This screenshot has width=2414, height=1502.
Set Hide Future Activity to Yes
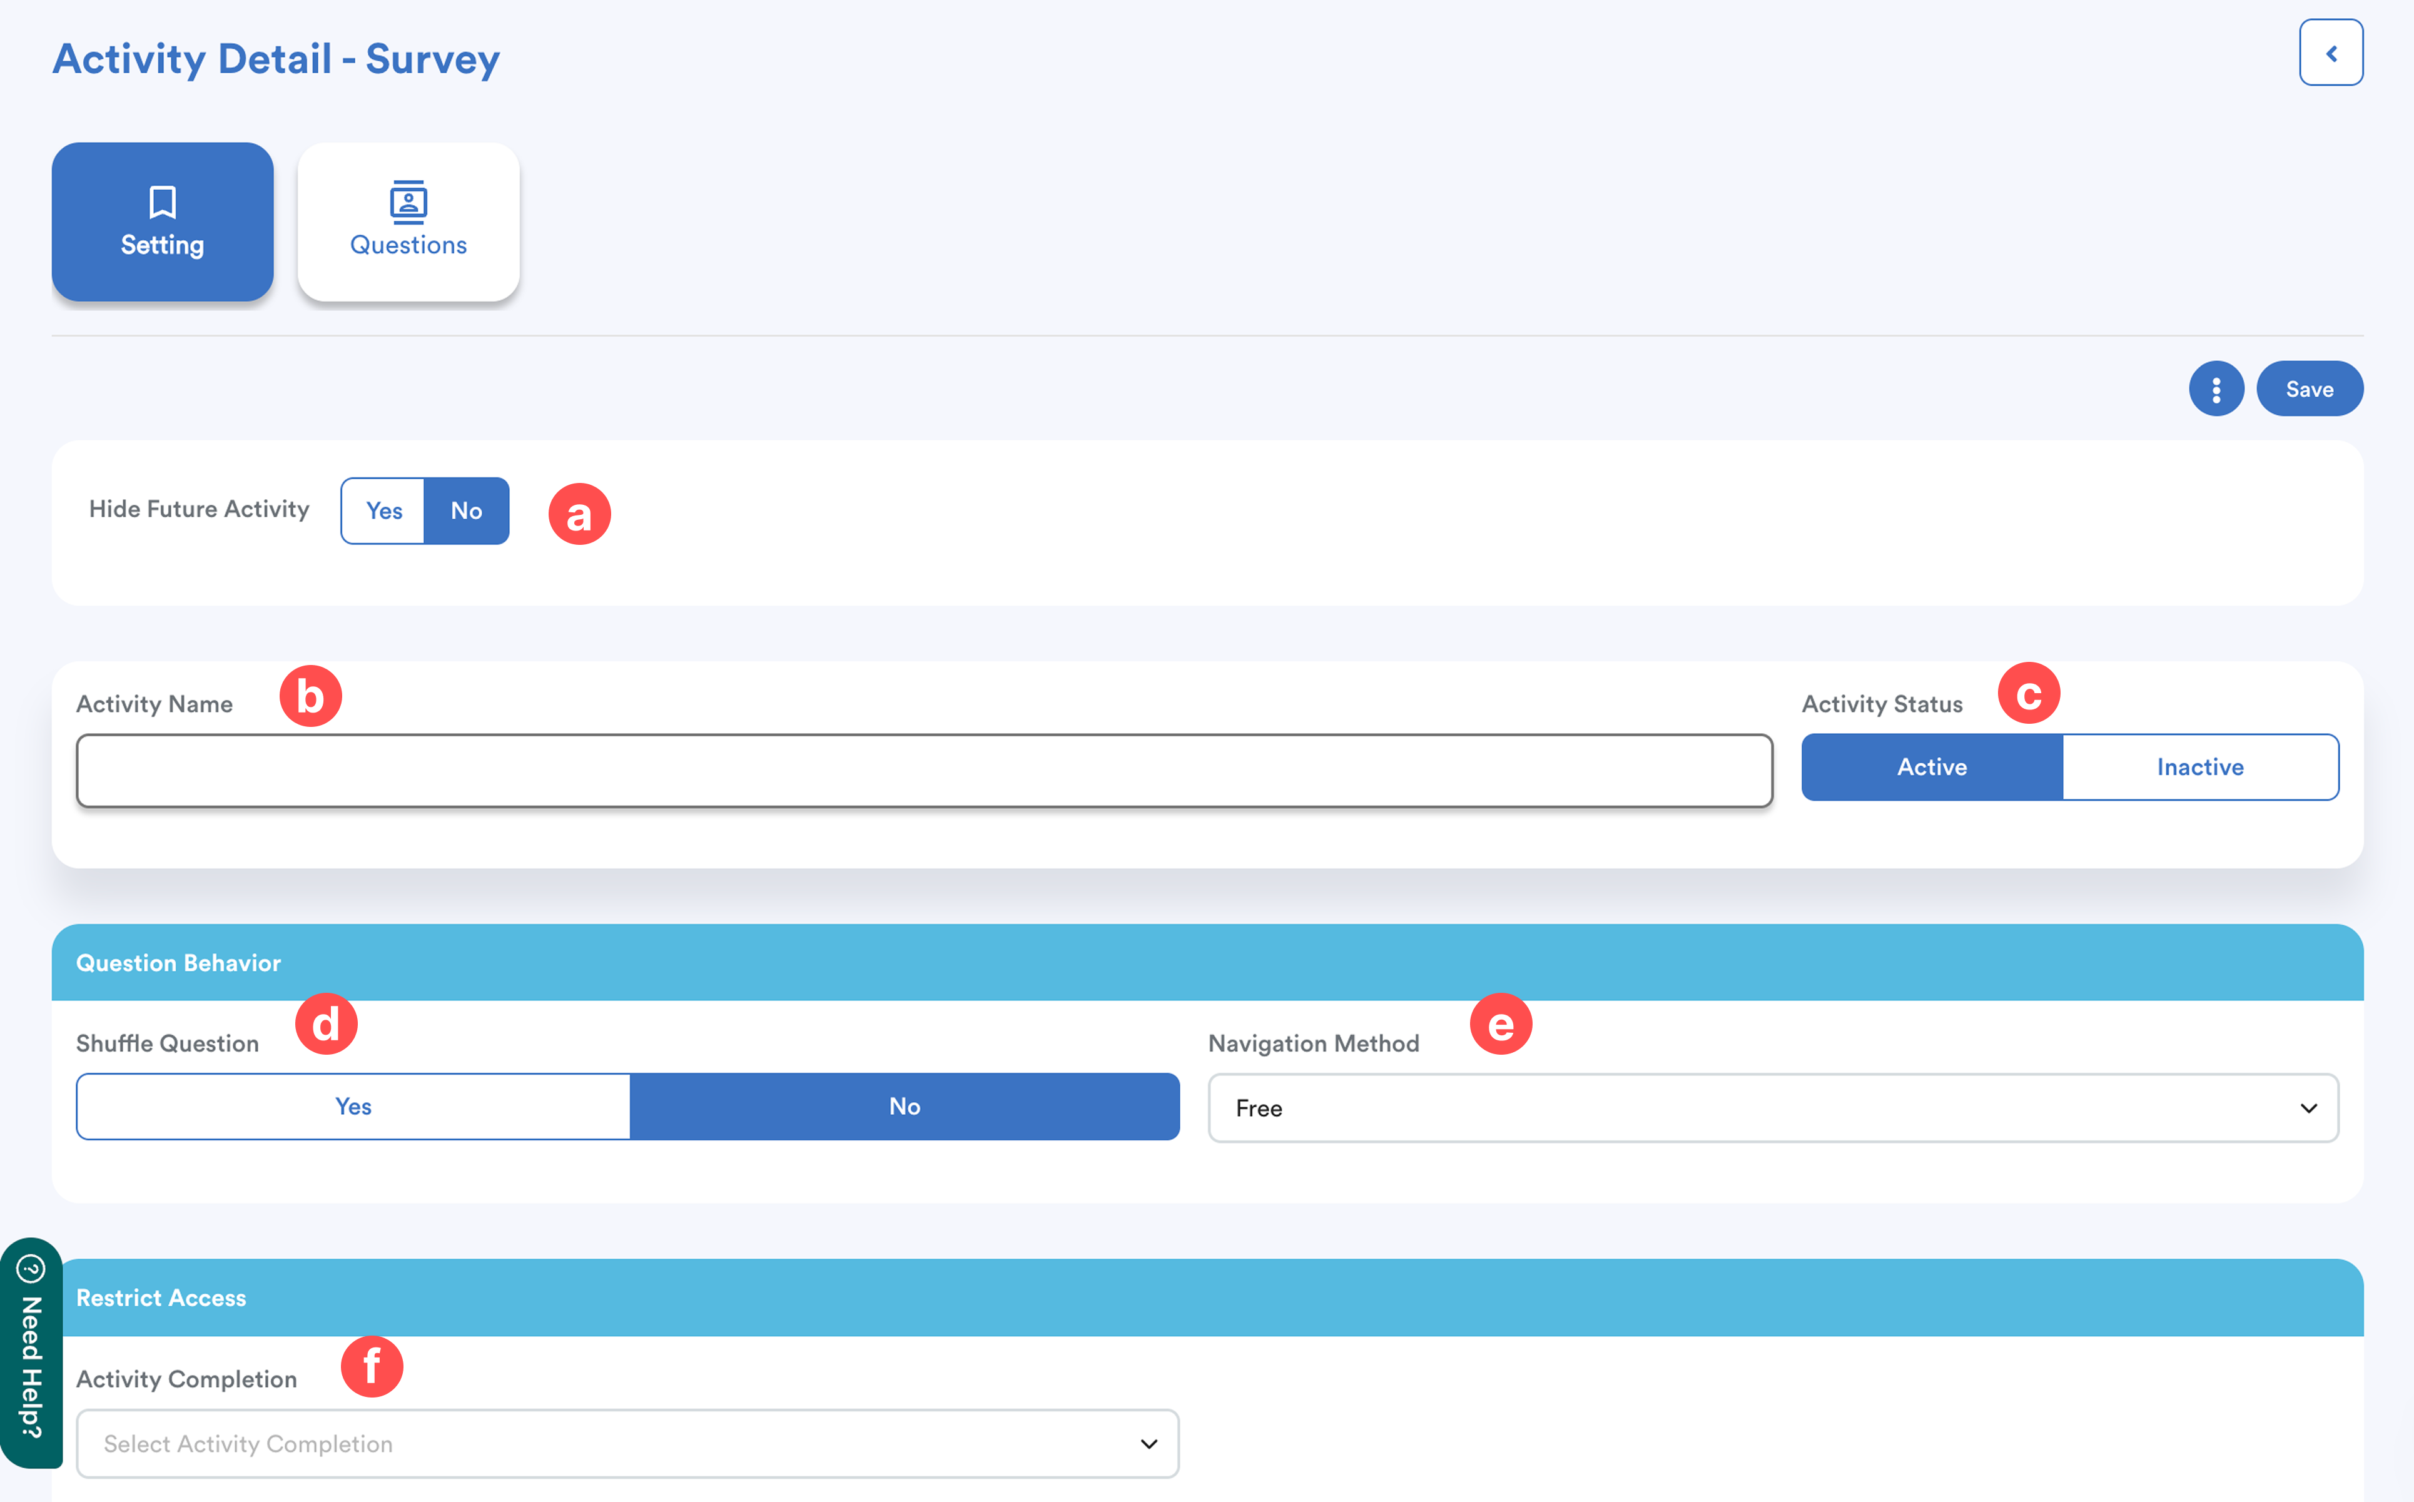pyautogui.click(x=383, y=510)
